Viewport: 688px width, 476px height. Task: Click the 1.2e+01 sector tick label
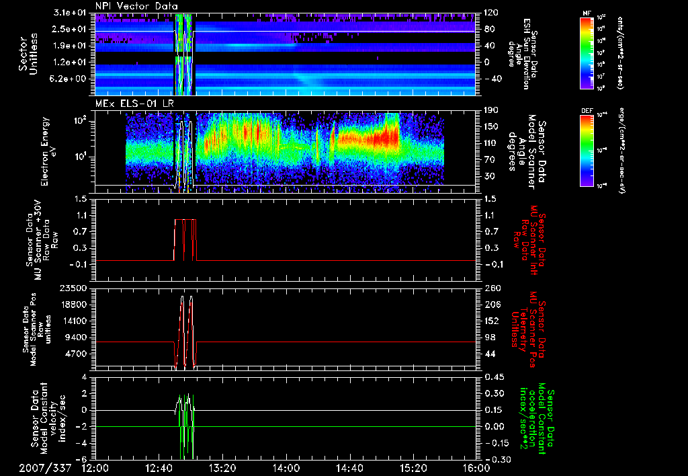point(69,63)
